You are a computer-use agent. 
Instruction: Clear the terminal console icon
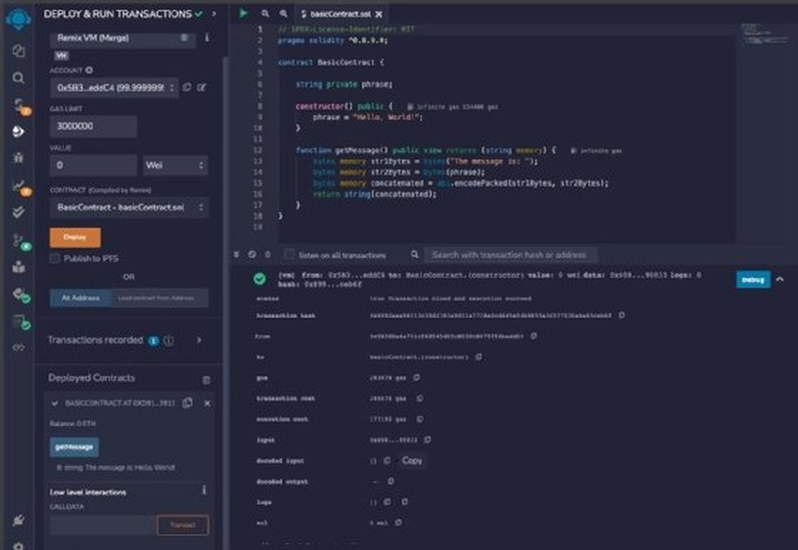[252, 255]
